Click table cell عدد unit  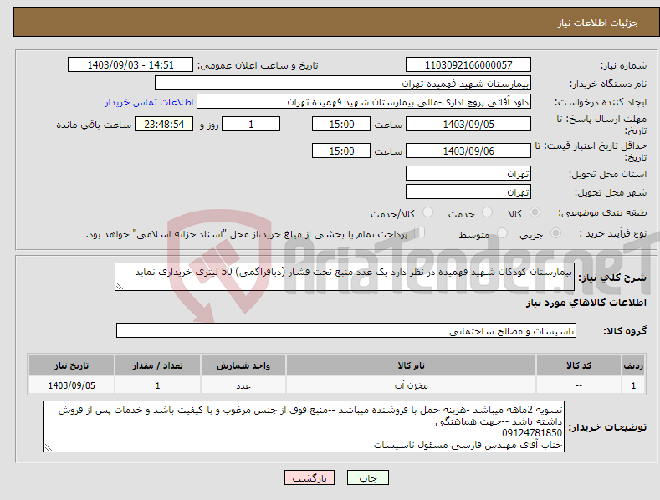coord(243,385)
